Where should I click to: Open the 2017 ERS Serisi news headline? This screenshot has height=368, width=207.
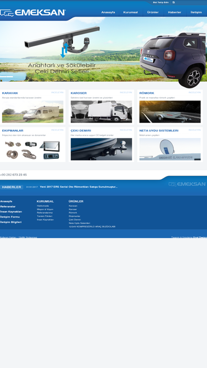point(78,187)
